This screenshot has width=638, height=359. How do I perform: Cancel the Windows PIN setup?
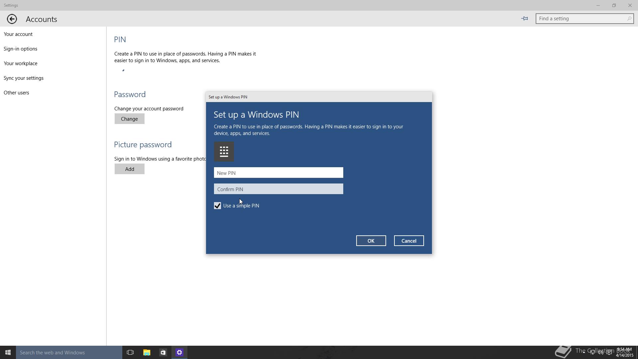(409, 241)
